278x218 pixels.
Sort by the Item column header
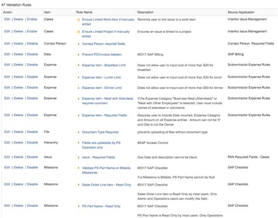47,12
